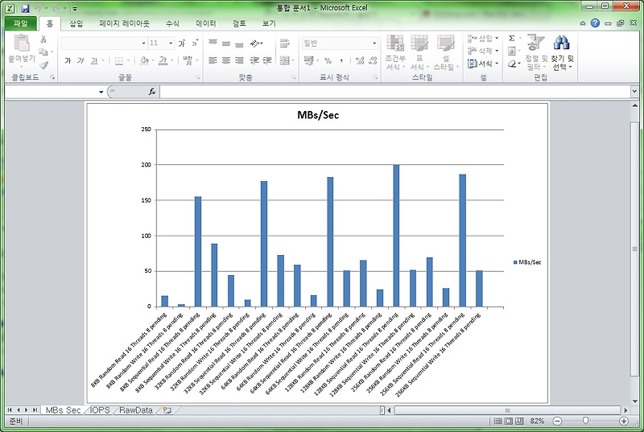Click the center alignment icon
Viewport: 644px width, 432px height.
click(226, 60)
